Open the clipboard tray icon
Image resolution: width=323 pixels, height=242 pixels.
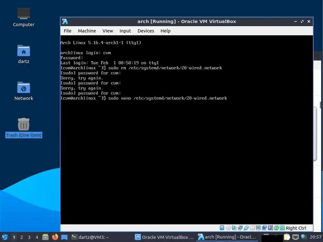(287, 237)
